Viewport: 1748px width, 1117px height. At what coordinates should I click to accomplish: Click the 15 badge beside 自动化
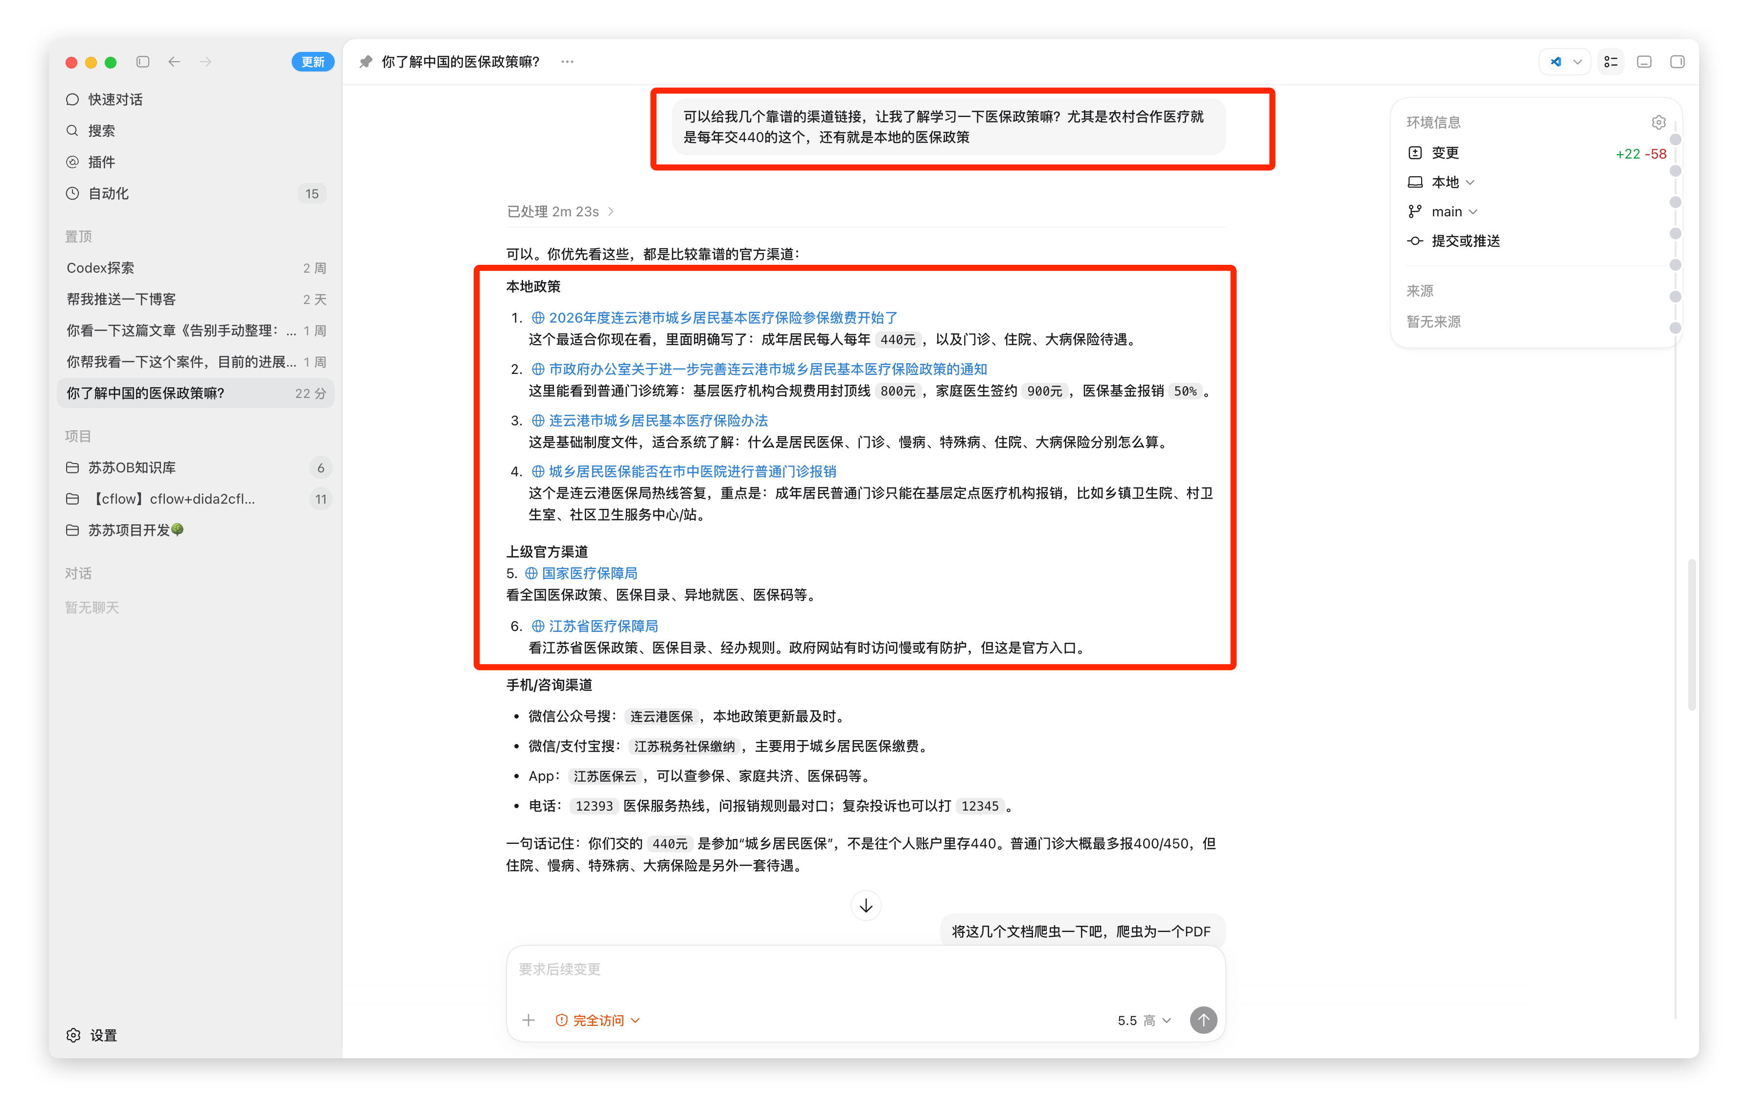click(x=312, y=194)
